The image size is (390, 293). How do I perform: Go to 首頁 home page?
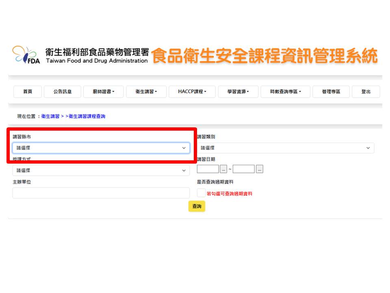tap(28, 92)
